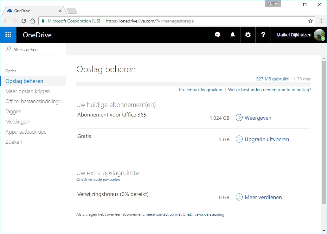This screenshot has width=327, height=234.
Task: Click Prullenbak leegmaken link
Action: (x=201, y=90)
